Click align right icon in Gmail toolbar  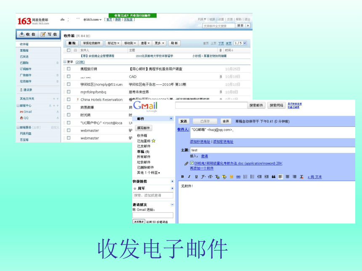click(x=294, y=176)
